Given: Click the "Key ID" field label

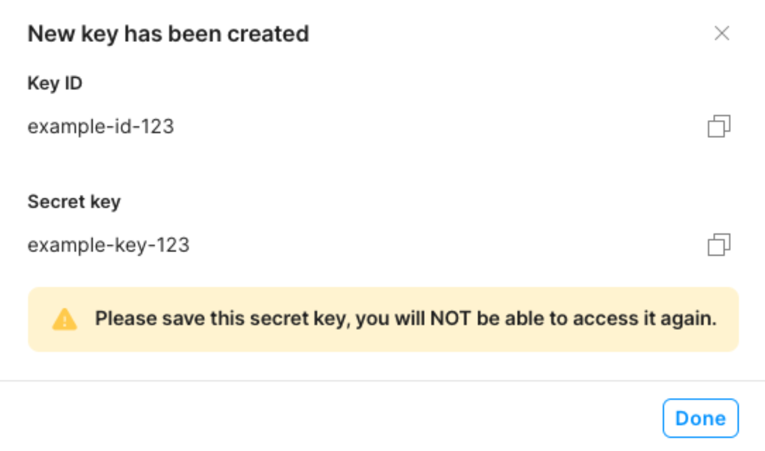Looking at the screenshot, I should pyautogui.click(x=55, y=84).
